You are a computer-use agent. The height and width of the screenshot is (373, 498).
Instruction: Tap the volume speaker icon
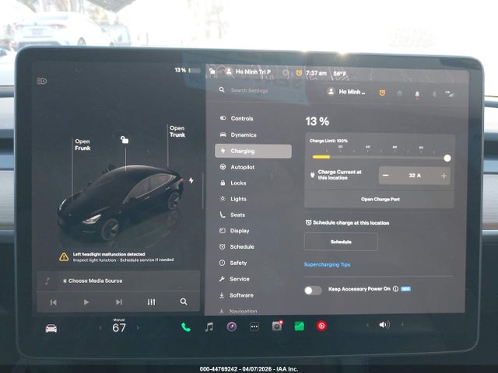tap(384, 325)
